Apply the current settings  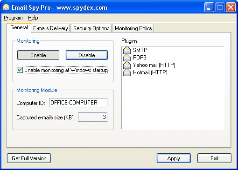click(174, 158)
